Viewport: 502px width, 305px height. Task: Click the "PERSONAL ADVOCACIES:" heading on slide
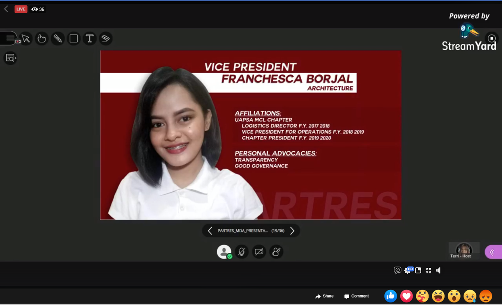pyautogui.click(x=276, y=153)
